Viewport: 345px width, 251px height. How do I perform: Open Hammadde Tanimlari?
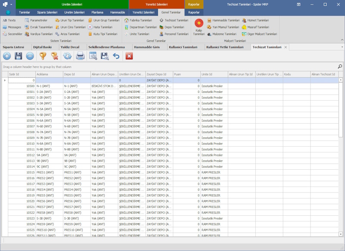tap(223, 20)
